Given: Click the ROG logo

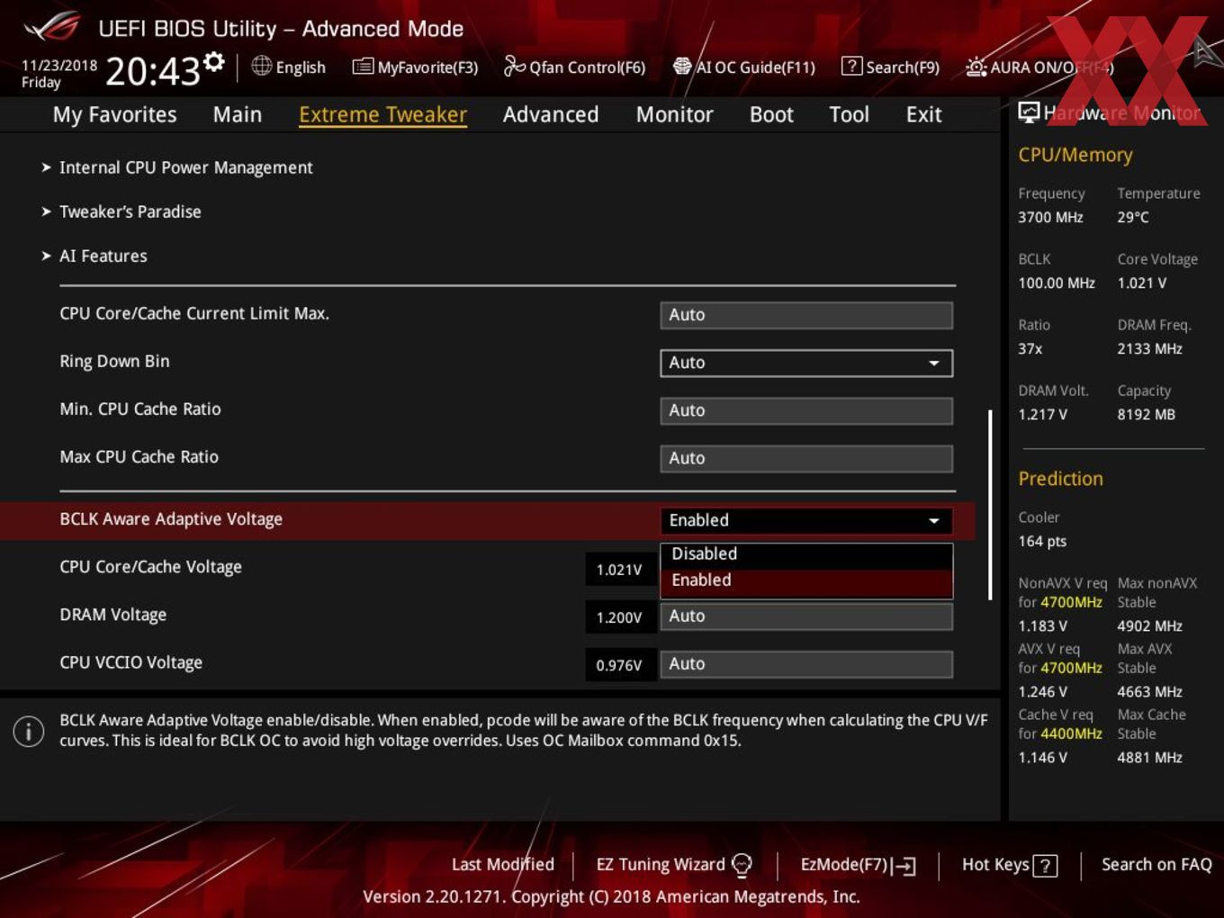Looking at the screenshot, I should click(x=52, y=28).
